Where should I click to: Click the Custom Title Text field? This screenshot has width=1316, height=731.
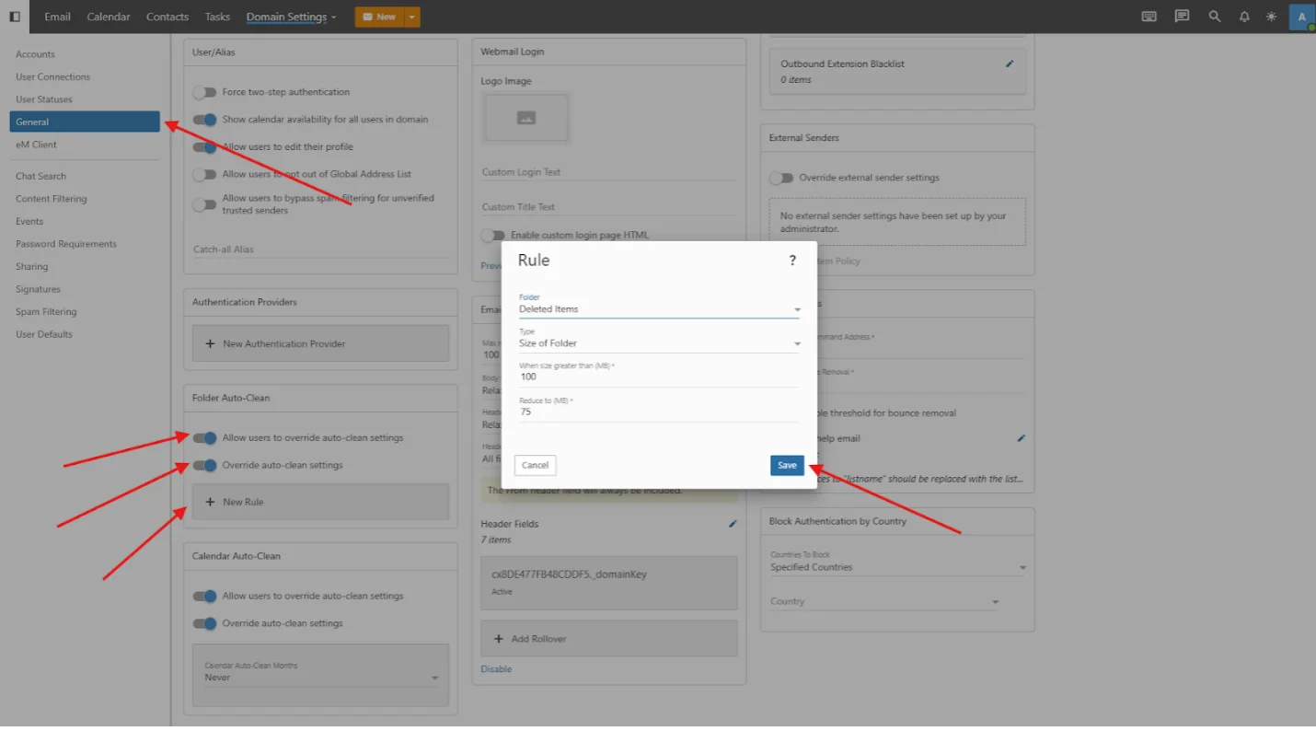(x=608, y=207)
